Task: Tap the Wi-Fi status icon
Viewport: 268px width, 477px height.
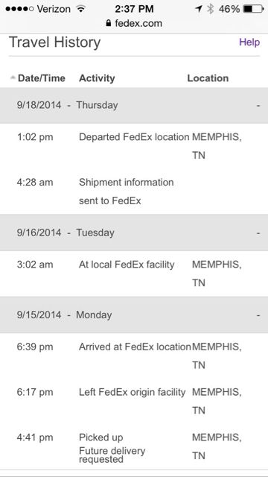Action: pyautogui.click(x=81, y=9)
